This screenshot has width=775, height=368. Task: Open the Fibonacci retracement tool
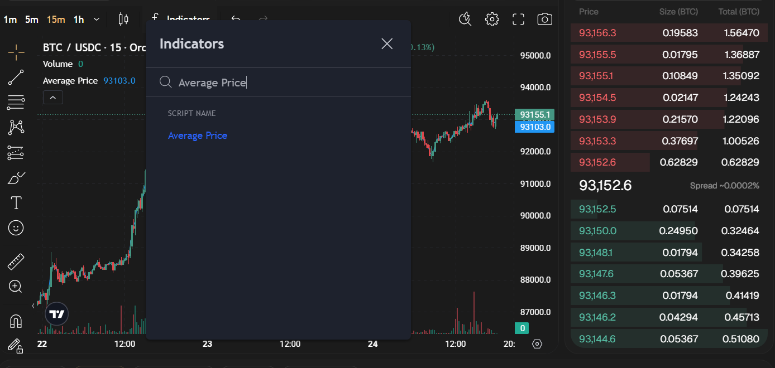pos(16,103)
